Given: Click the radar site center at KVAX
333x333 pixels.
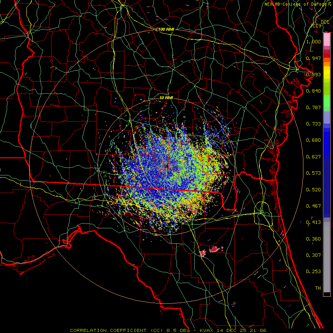Looking at the screenshot, I should click(167, 166).
